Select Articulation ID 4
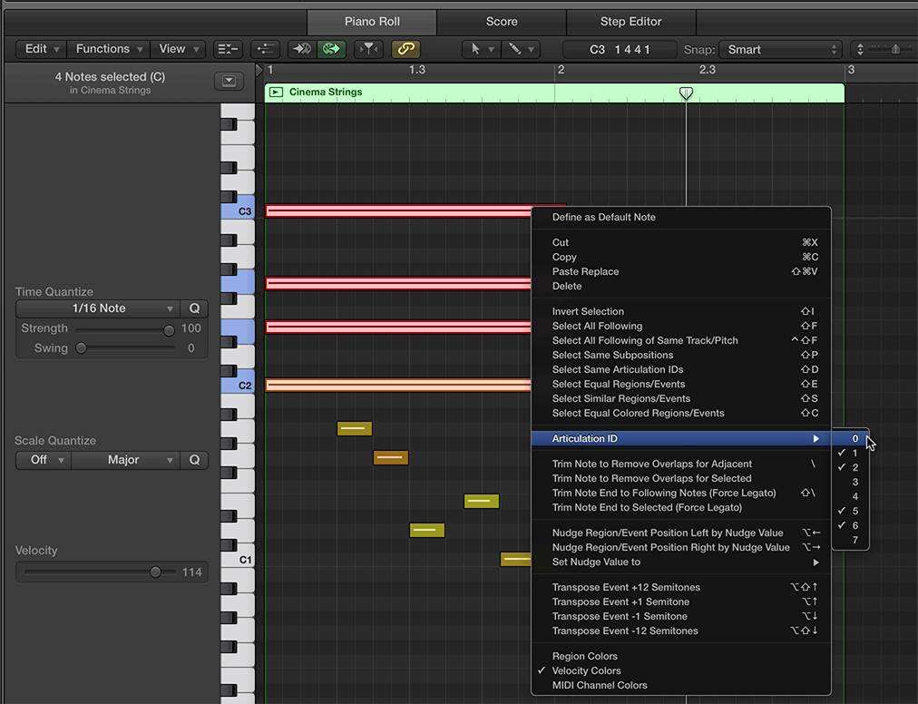918x704 pixels. tap(851, 496)
